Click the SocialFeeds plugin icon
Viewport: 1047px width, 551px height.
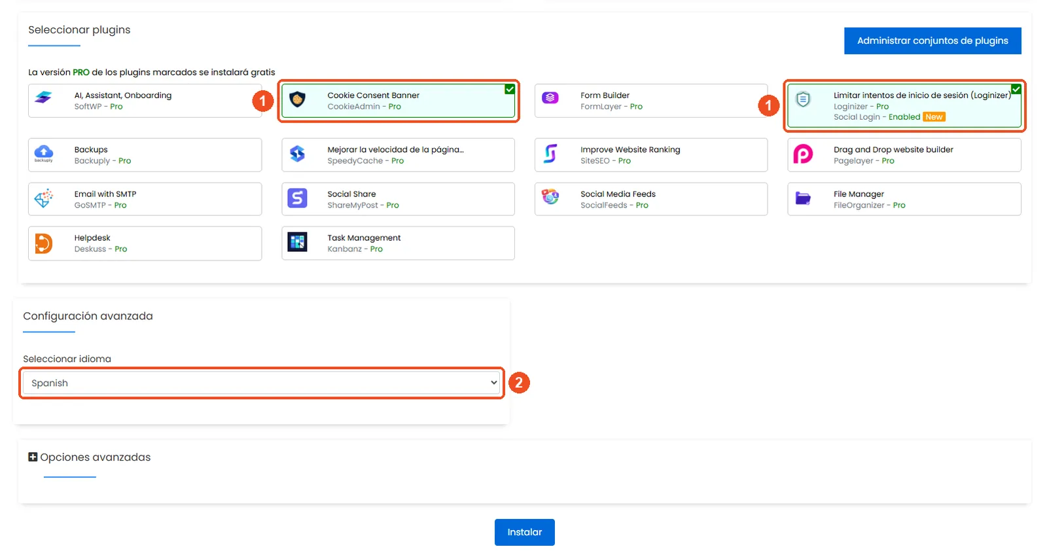pos(550,196)
